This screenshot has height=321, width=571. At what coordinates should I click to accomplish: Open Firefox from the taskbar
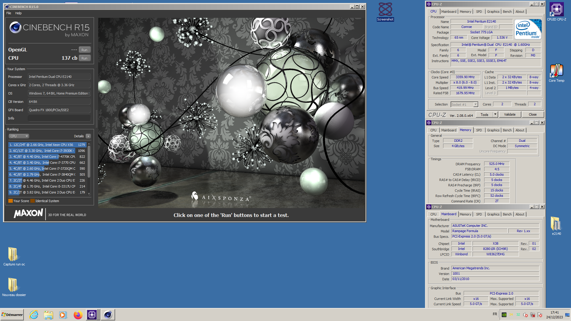point(78,314)
